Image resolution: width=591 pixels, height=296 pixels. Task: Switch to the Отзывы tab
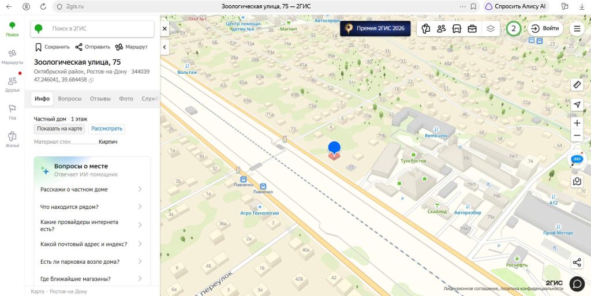(100, 99)
